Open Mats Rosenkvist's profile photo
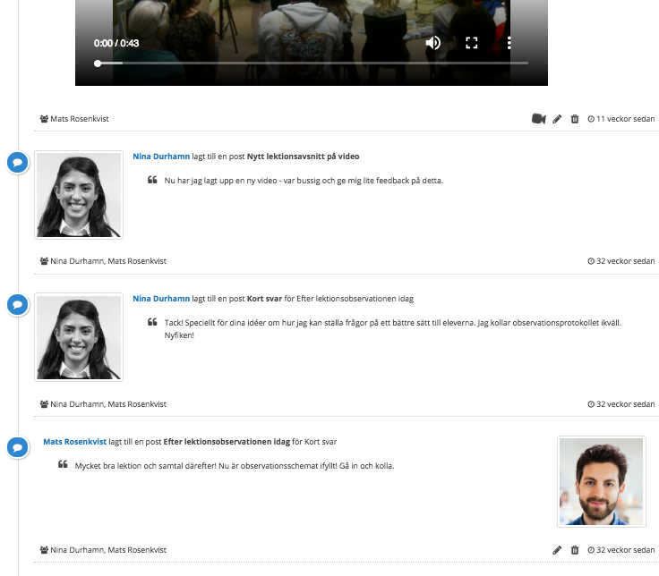Image resolution: width=659 pixels, height=576 pixels. coord(602,481)
